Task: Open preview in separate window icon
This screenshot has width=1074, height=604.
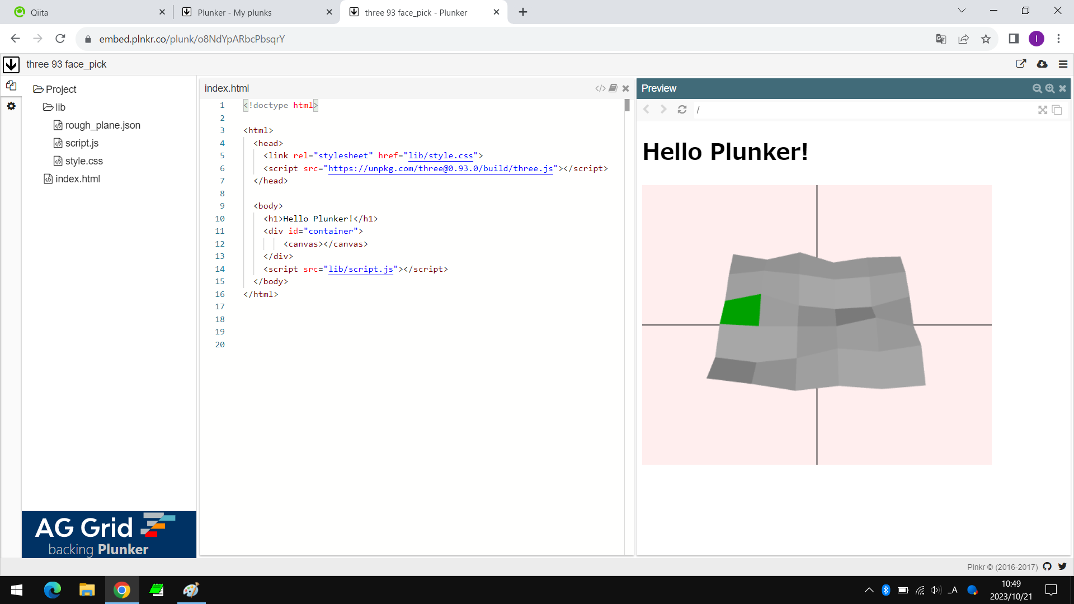Action: click(1057, 110)
